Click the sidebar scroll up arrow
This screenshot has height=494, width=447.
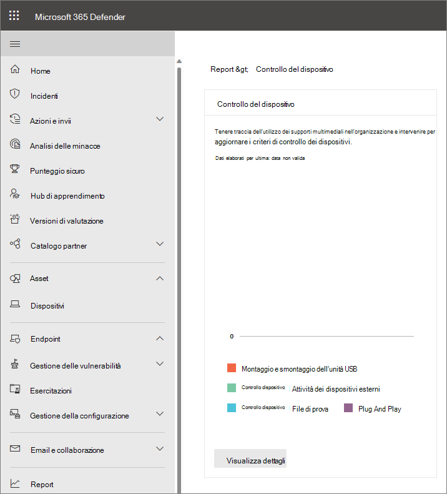click(x=179, y=61)
